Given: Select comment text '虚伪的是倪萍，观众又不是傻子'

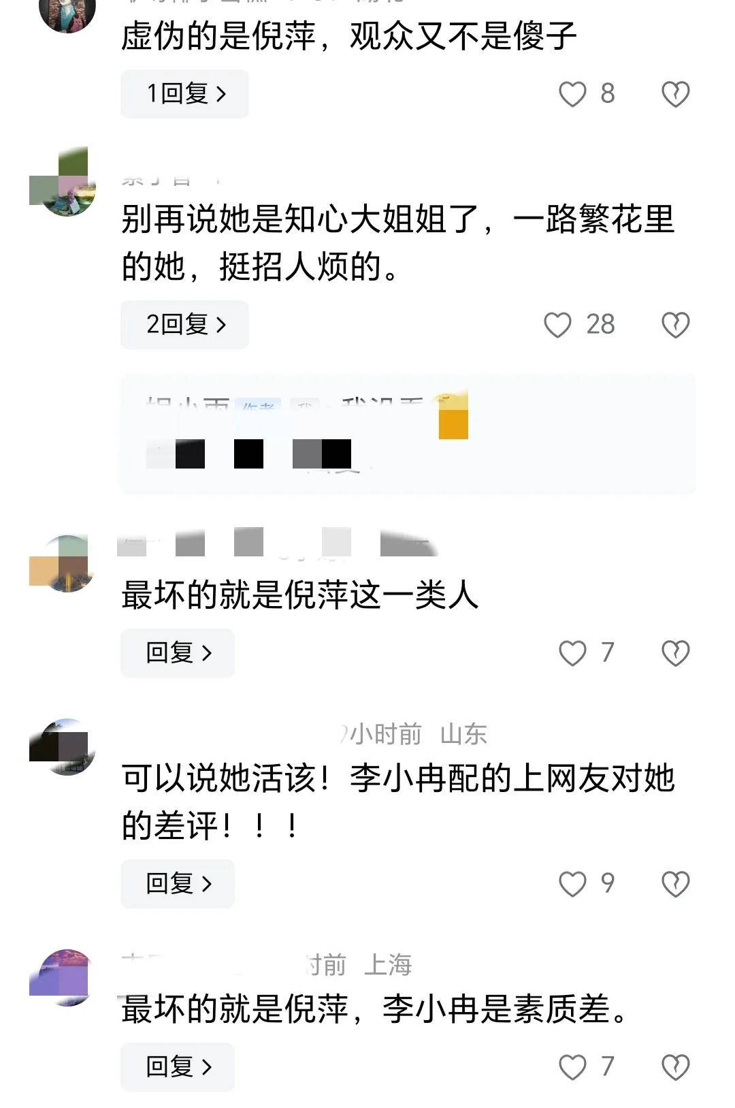Looking at the screenshot, I should tap(348, 36).
